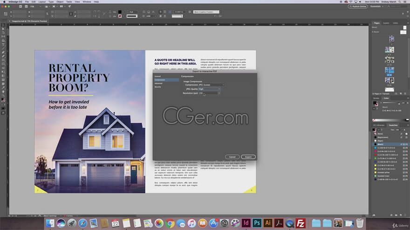Open the App Store from the Dock
410x230 pixels.
(213, 223)
